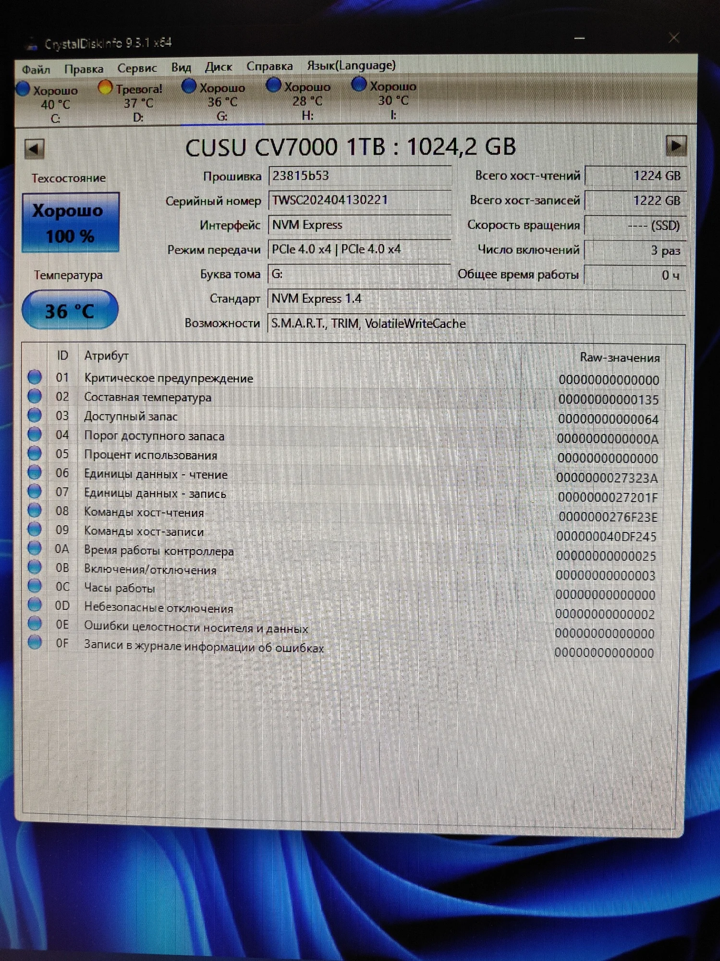The width and height of the screenshot is (720, 961).
Task: Click the ID column header
Action: 62,356
